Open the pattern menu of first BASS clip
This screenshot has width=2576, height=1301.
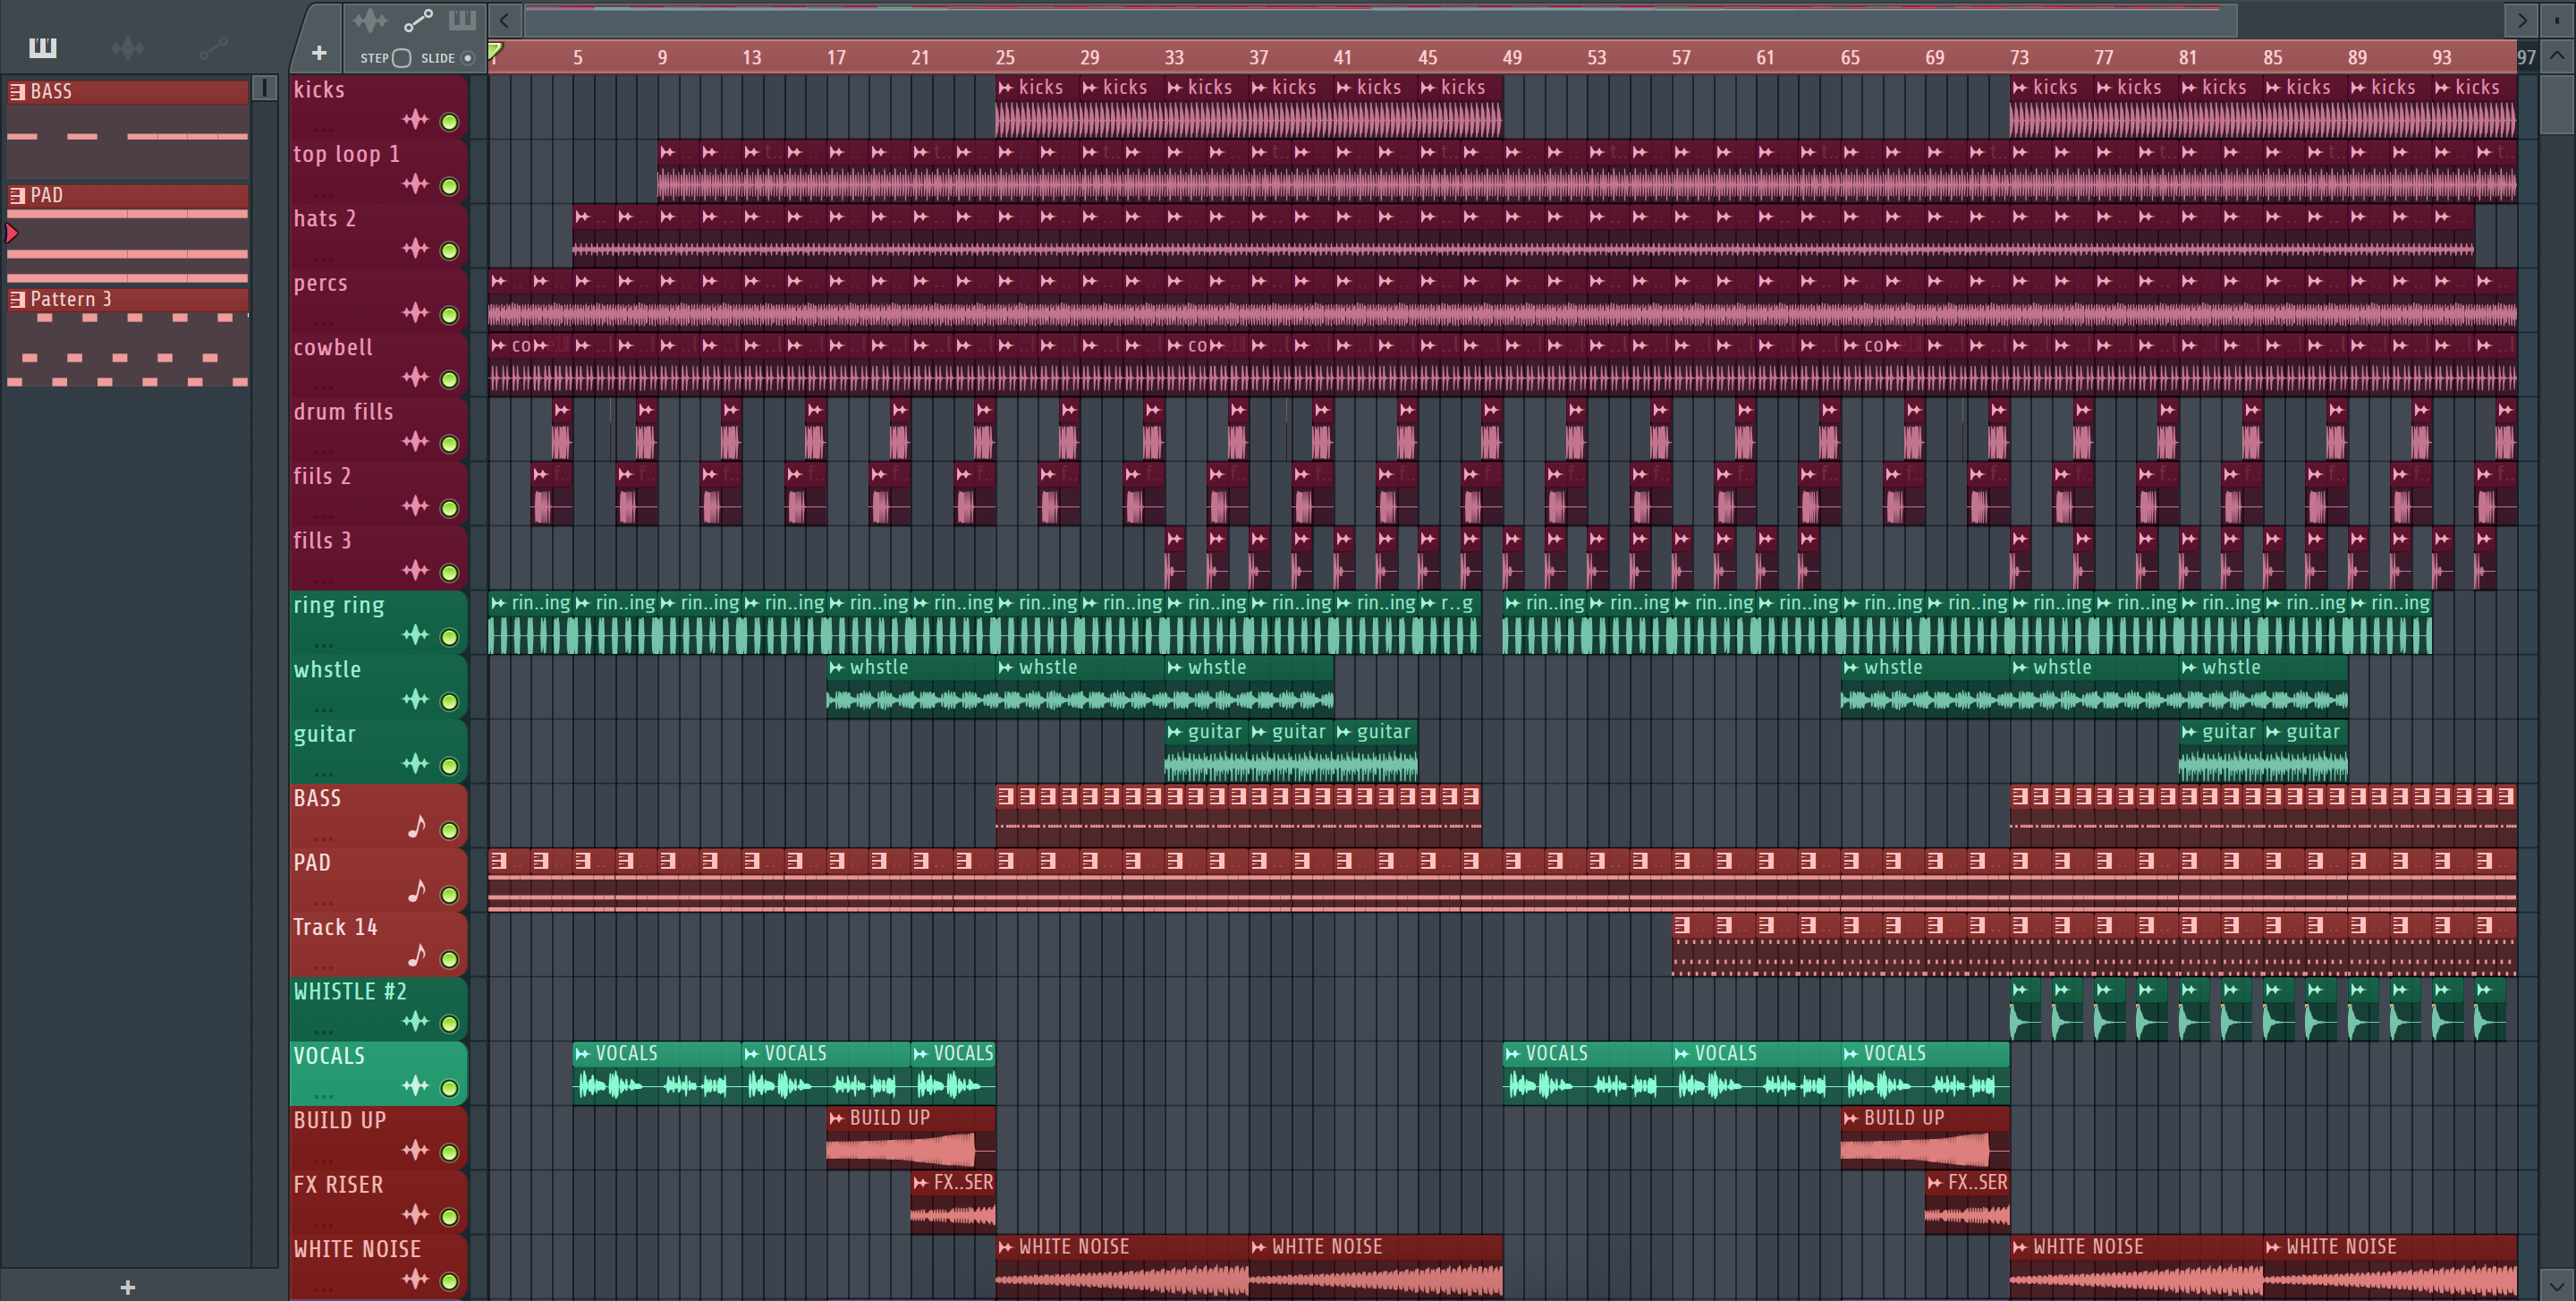click(x=1005, y=796)
